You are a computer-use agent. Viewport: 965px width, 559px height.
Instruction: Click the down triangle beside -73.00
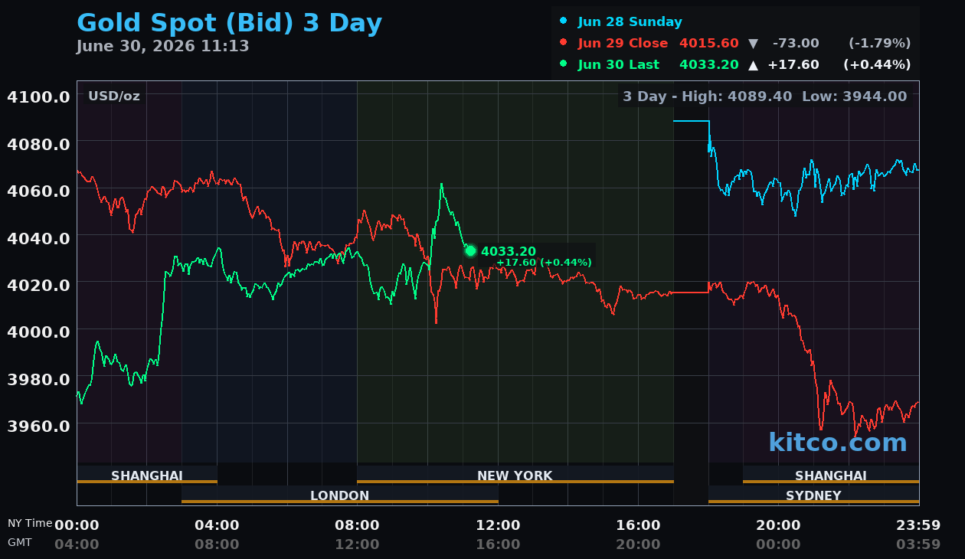point(753,44)
